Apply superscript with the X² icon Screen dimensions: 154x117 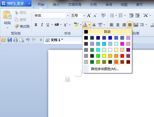[65, 25]
